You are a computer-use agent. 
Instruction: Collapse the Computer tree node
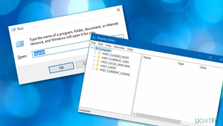(92, 48)
